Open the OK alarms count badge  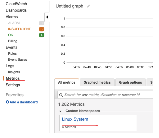click(x=42, y=35)
